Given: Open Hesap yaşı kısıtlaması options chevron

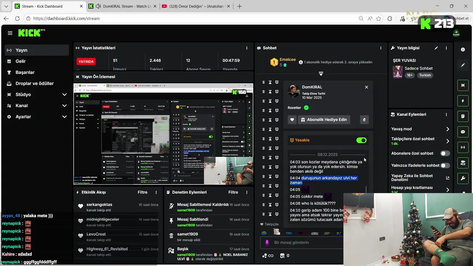Looking at the screenshot, I should point(448,190).
